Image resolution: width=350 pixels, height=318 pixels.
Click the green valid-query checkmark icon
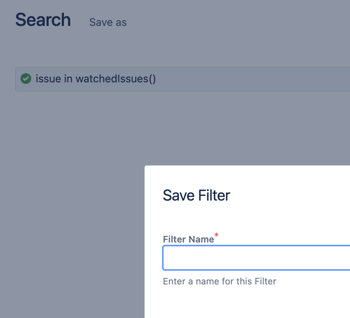(26, 79)
